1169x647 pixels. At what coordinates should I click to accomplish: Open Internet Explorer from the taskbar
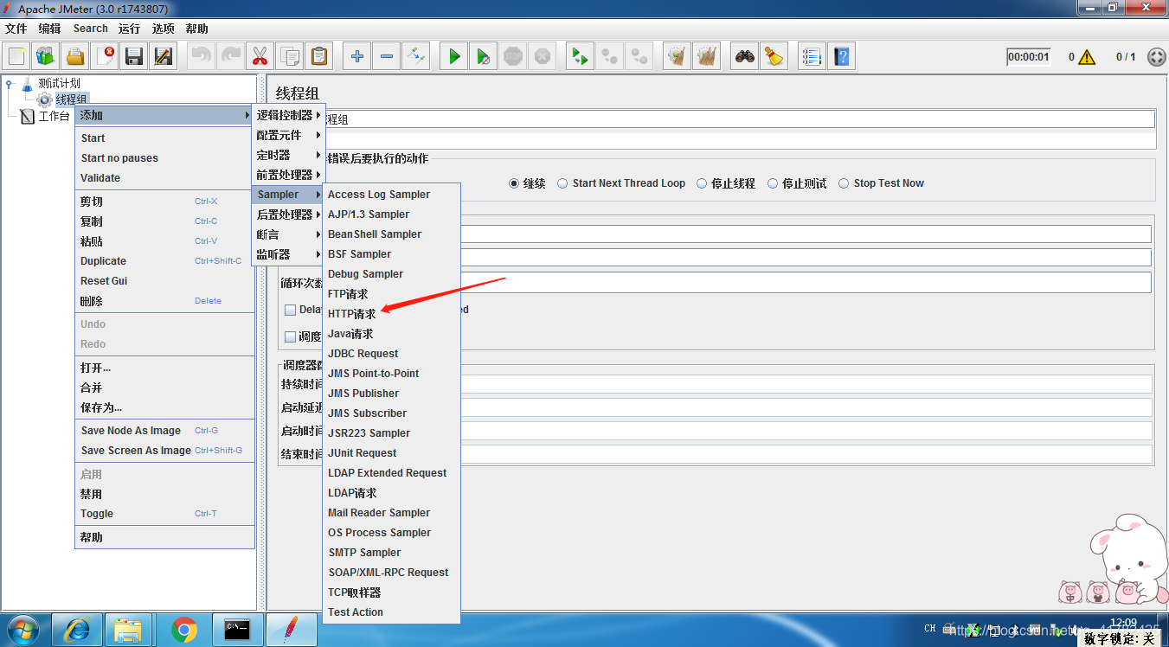click(78, 631)
